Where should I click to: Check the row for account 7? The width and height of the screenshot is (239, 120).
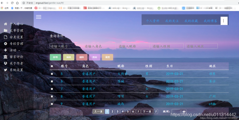point(52,89)
